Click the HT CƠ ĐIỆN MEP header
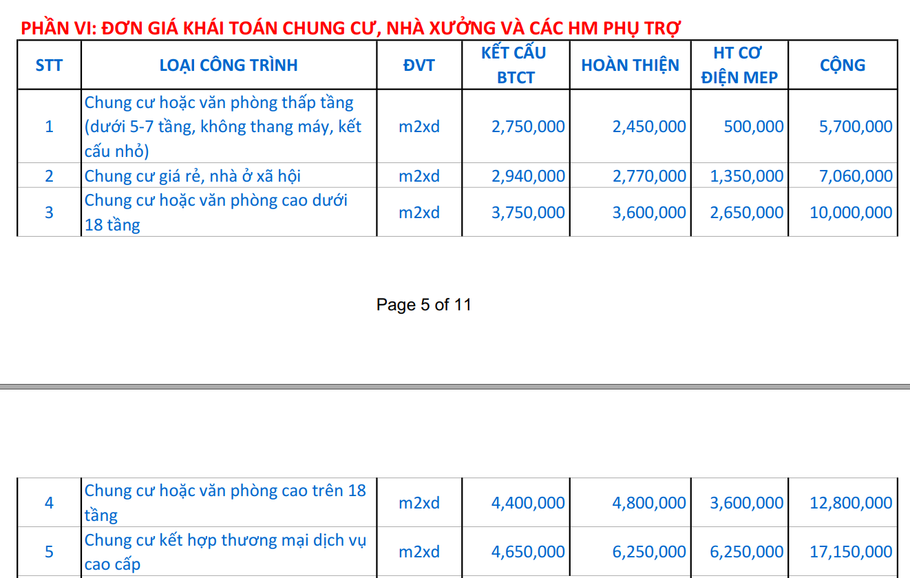This screenshot has height=578, width=910. (739, 65)
